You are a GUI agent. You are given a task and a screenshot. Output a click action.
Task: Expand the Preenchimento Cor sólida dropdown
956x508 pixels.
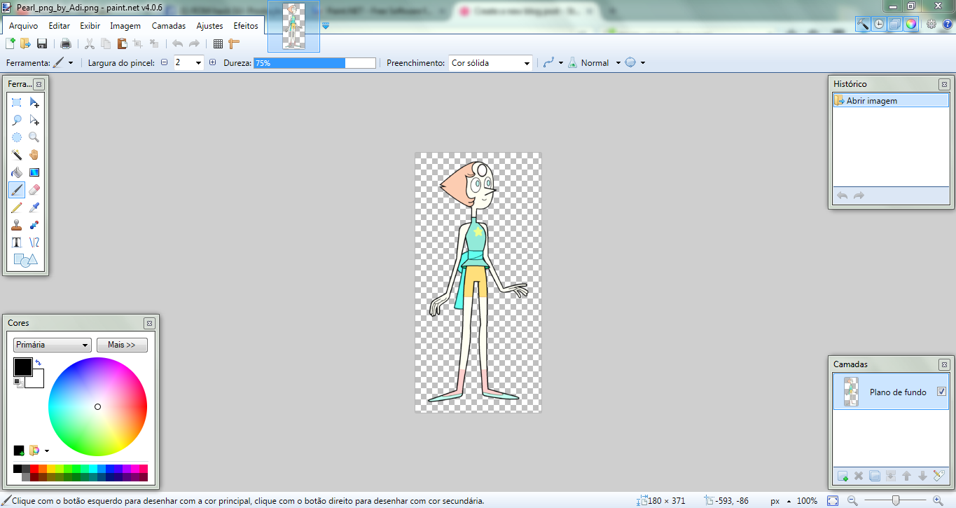490,63
